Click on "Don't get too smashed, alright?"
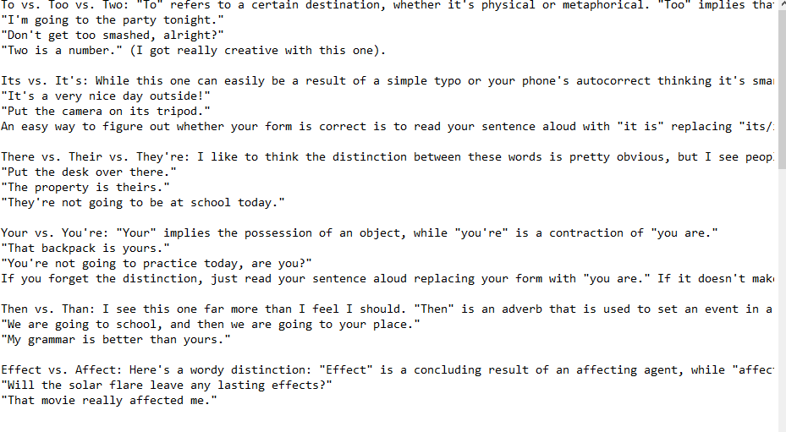786x432 pixels. [x=113, y=35]
